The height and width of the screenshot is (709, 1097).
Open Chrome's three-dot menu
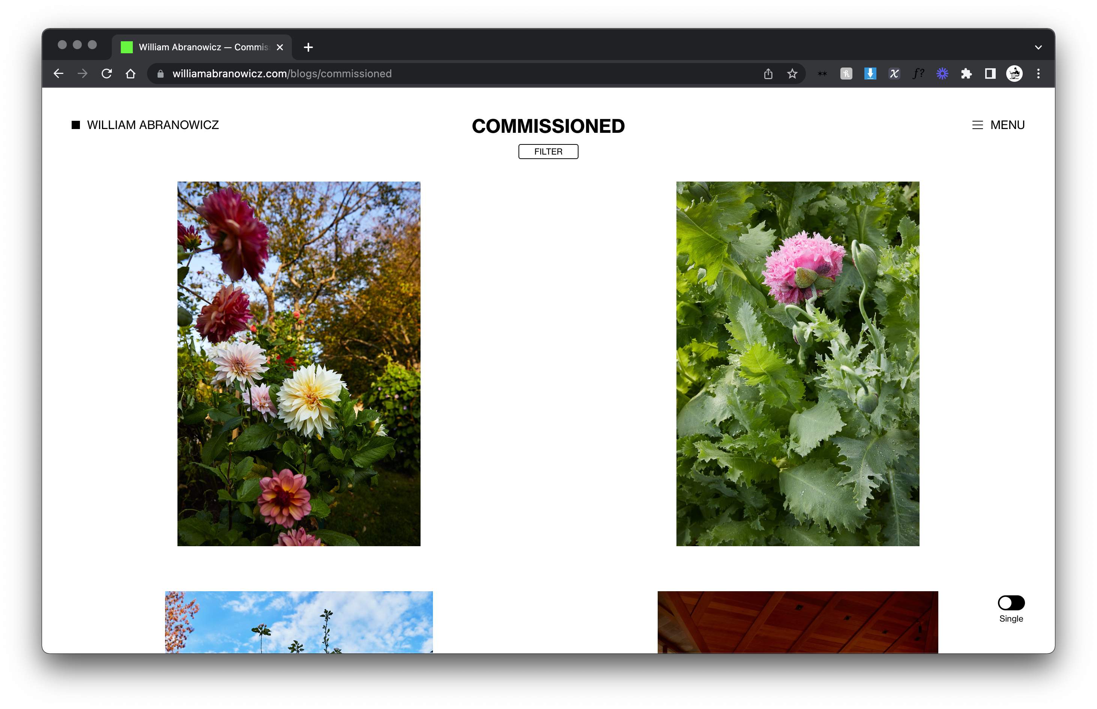(x=1038, y=74)
